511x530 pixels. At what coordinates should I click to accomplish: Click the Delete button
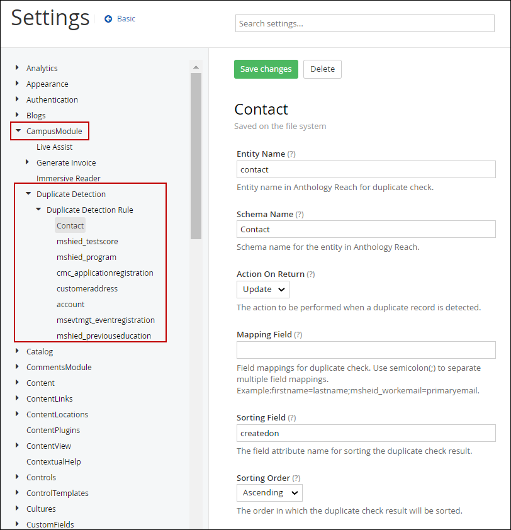pos(322,69)
